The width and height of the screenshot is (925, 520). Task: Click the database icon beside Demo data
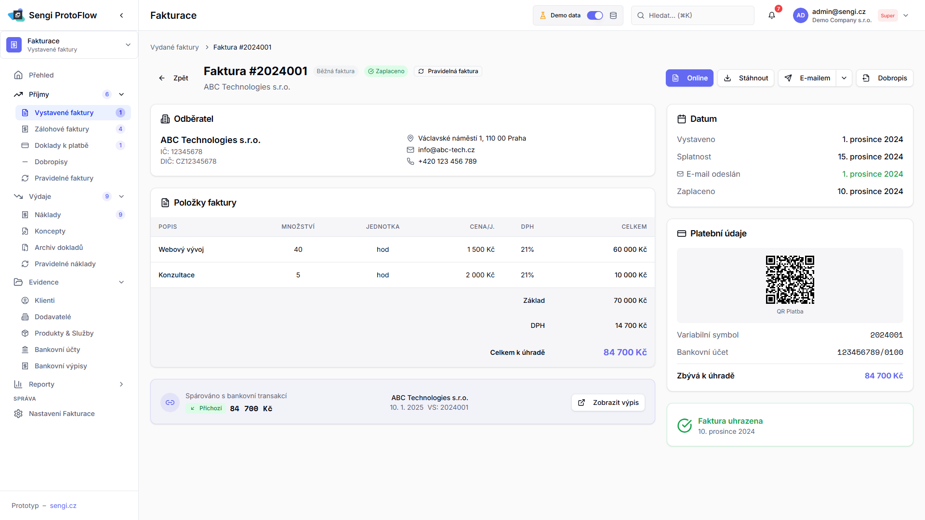pos(613,15)
